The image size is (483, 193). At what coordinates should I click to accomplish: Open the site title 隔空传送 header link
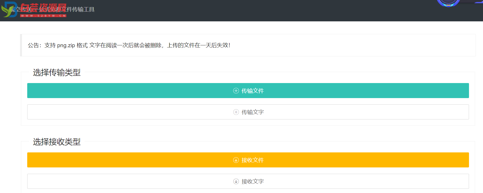point(52,9)
